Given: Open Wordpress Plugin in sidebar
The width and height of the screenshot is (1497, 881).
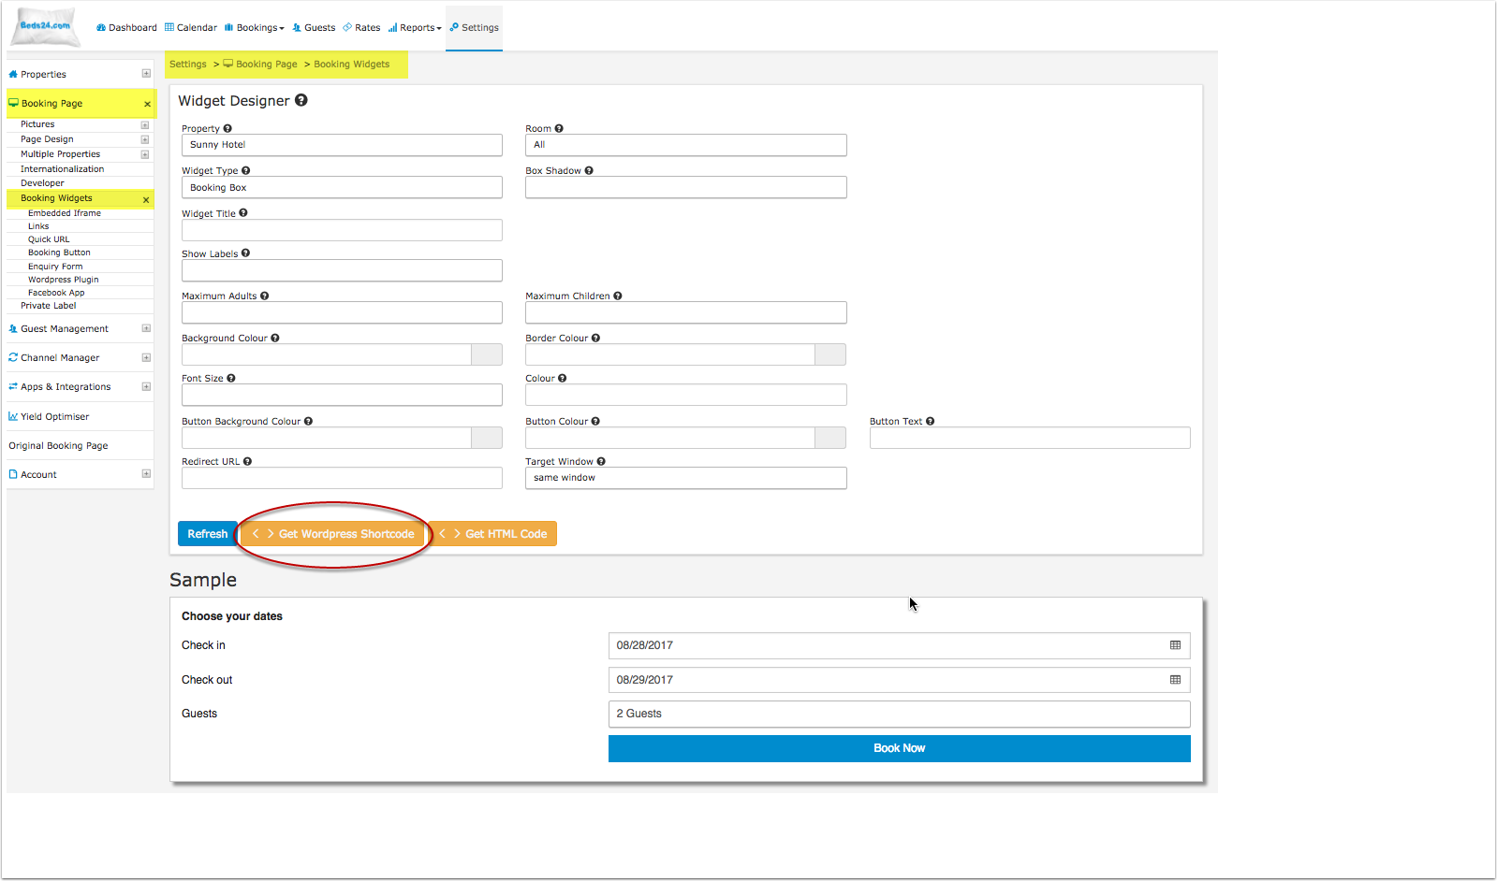Looking at the screenshot, I should pos(64,280).
